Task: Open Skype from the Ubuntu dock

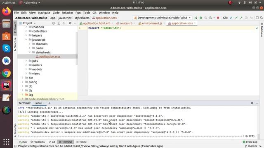Action: tap(7, 49)
